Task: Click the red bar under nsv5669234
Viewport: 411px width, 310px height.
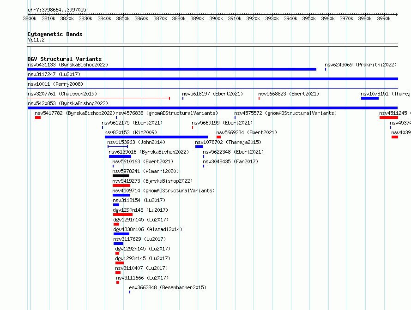Action: coord(218,137)
